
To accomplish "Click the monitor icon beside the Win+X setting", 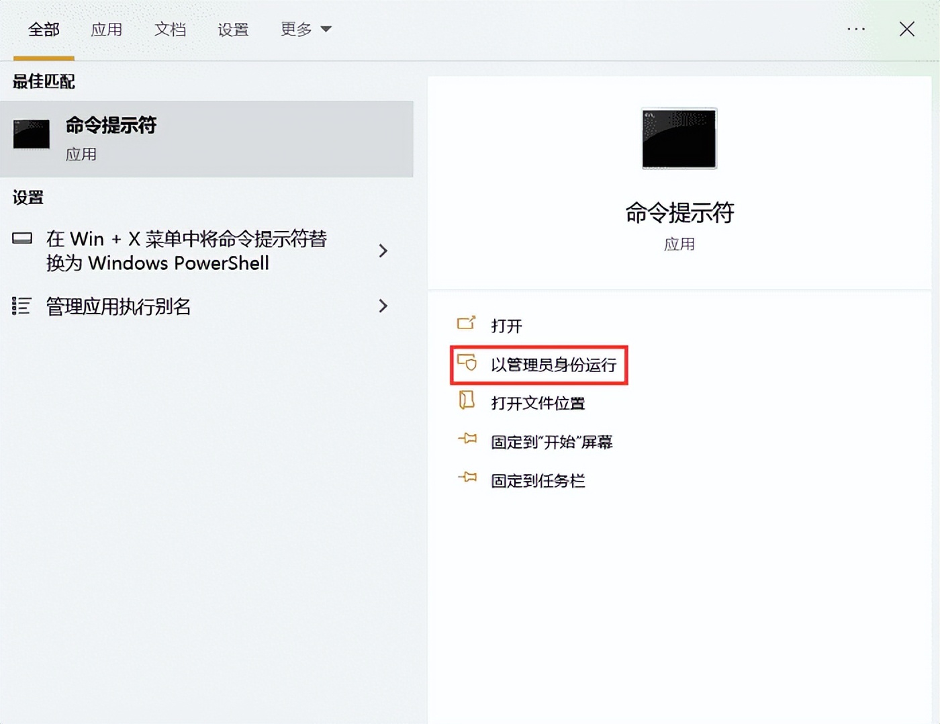I will click(22, 238).
